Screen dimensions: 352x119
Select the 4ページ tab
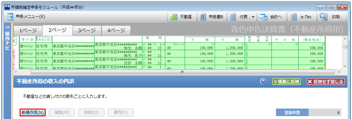116,31
